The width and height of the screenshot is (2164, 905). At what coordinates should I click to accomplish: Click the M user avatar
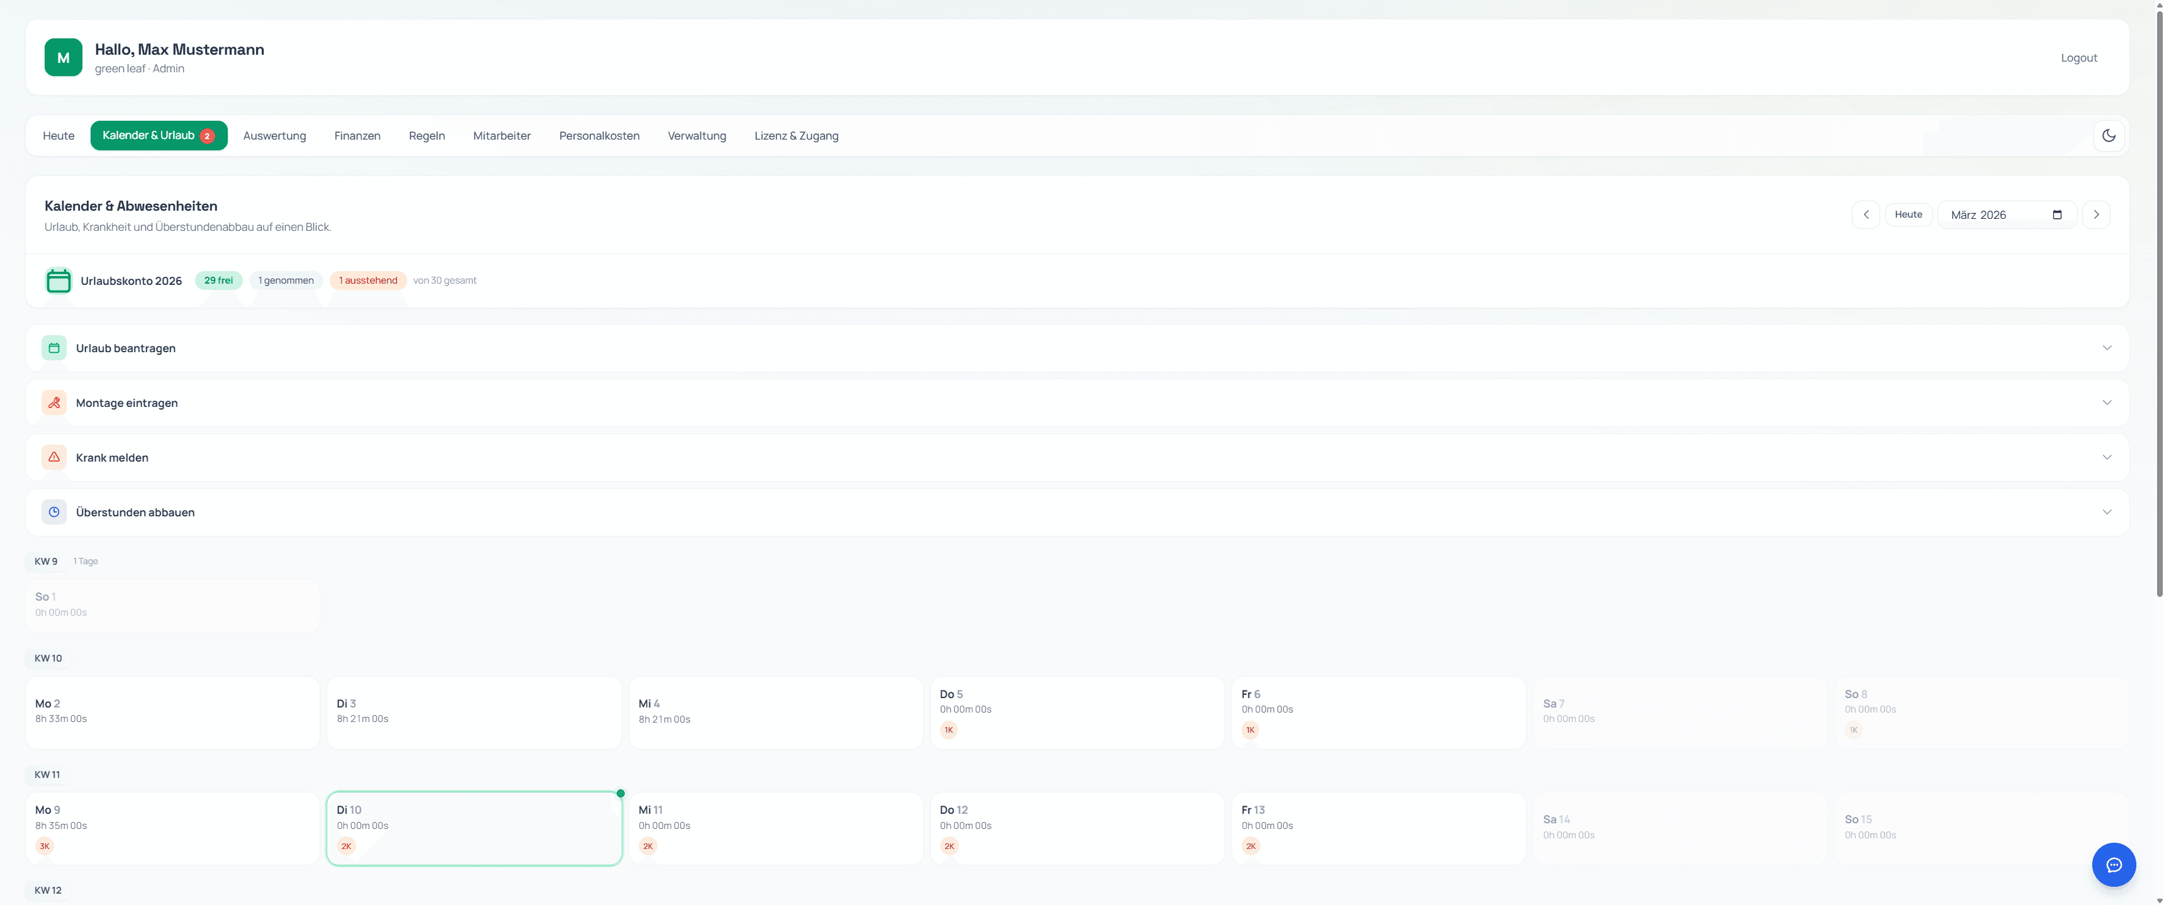(63, 57)
